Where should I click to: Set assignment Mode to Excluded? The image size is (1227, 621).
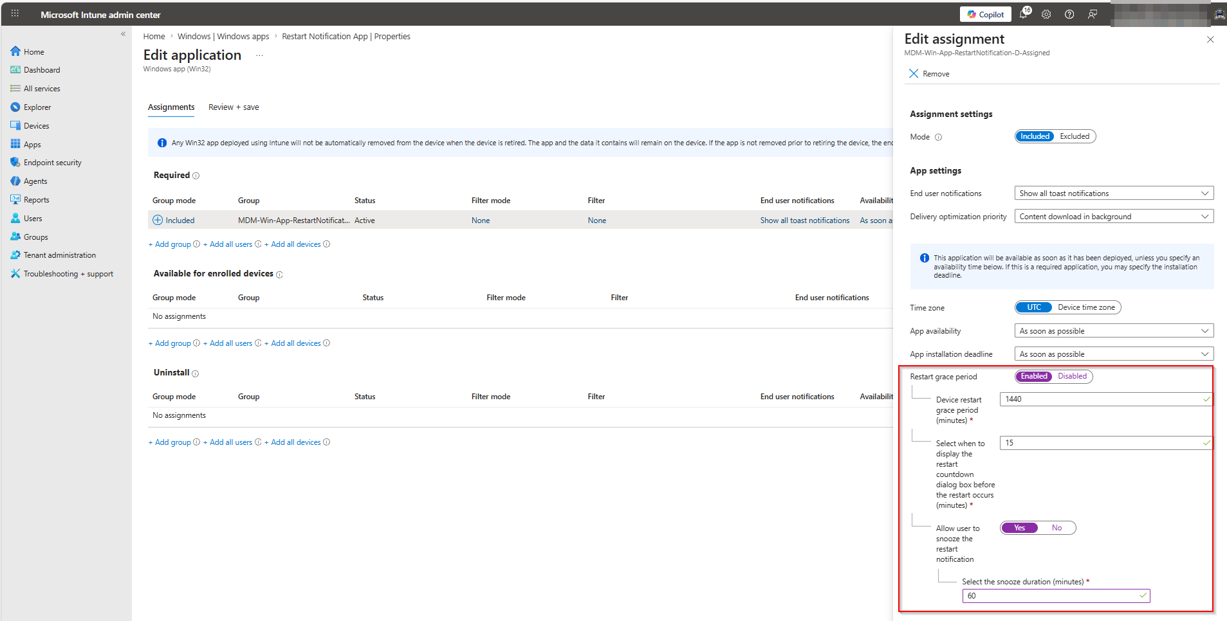1074,136
